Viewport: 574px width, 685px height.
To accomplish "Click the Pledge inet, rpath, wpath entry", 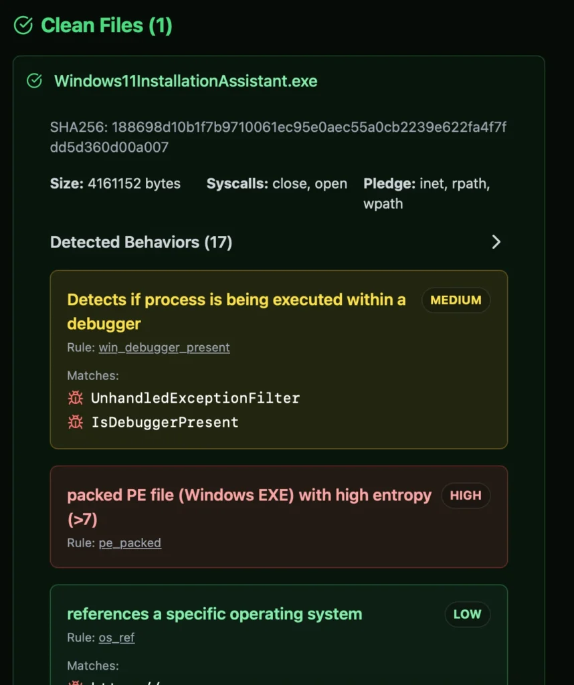I will point(427,193).
